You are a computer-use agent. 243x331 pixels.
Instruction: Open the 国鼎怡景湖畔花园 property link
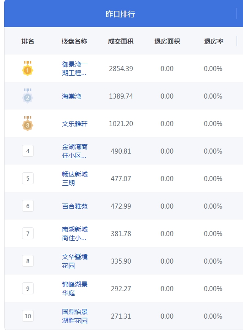click(x=75, y=316)
